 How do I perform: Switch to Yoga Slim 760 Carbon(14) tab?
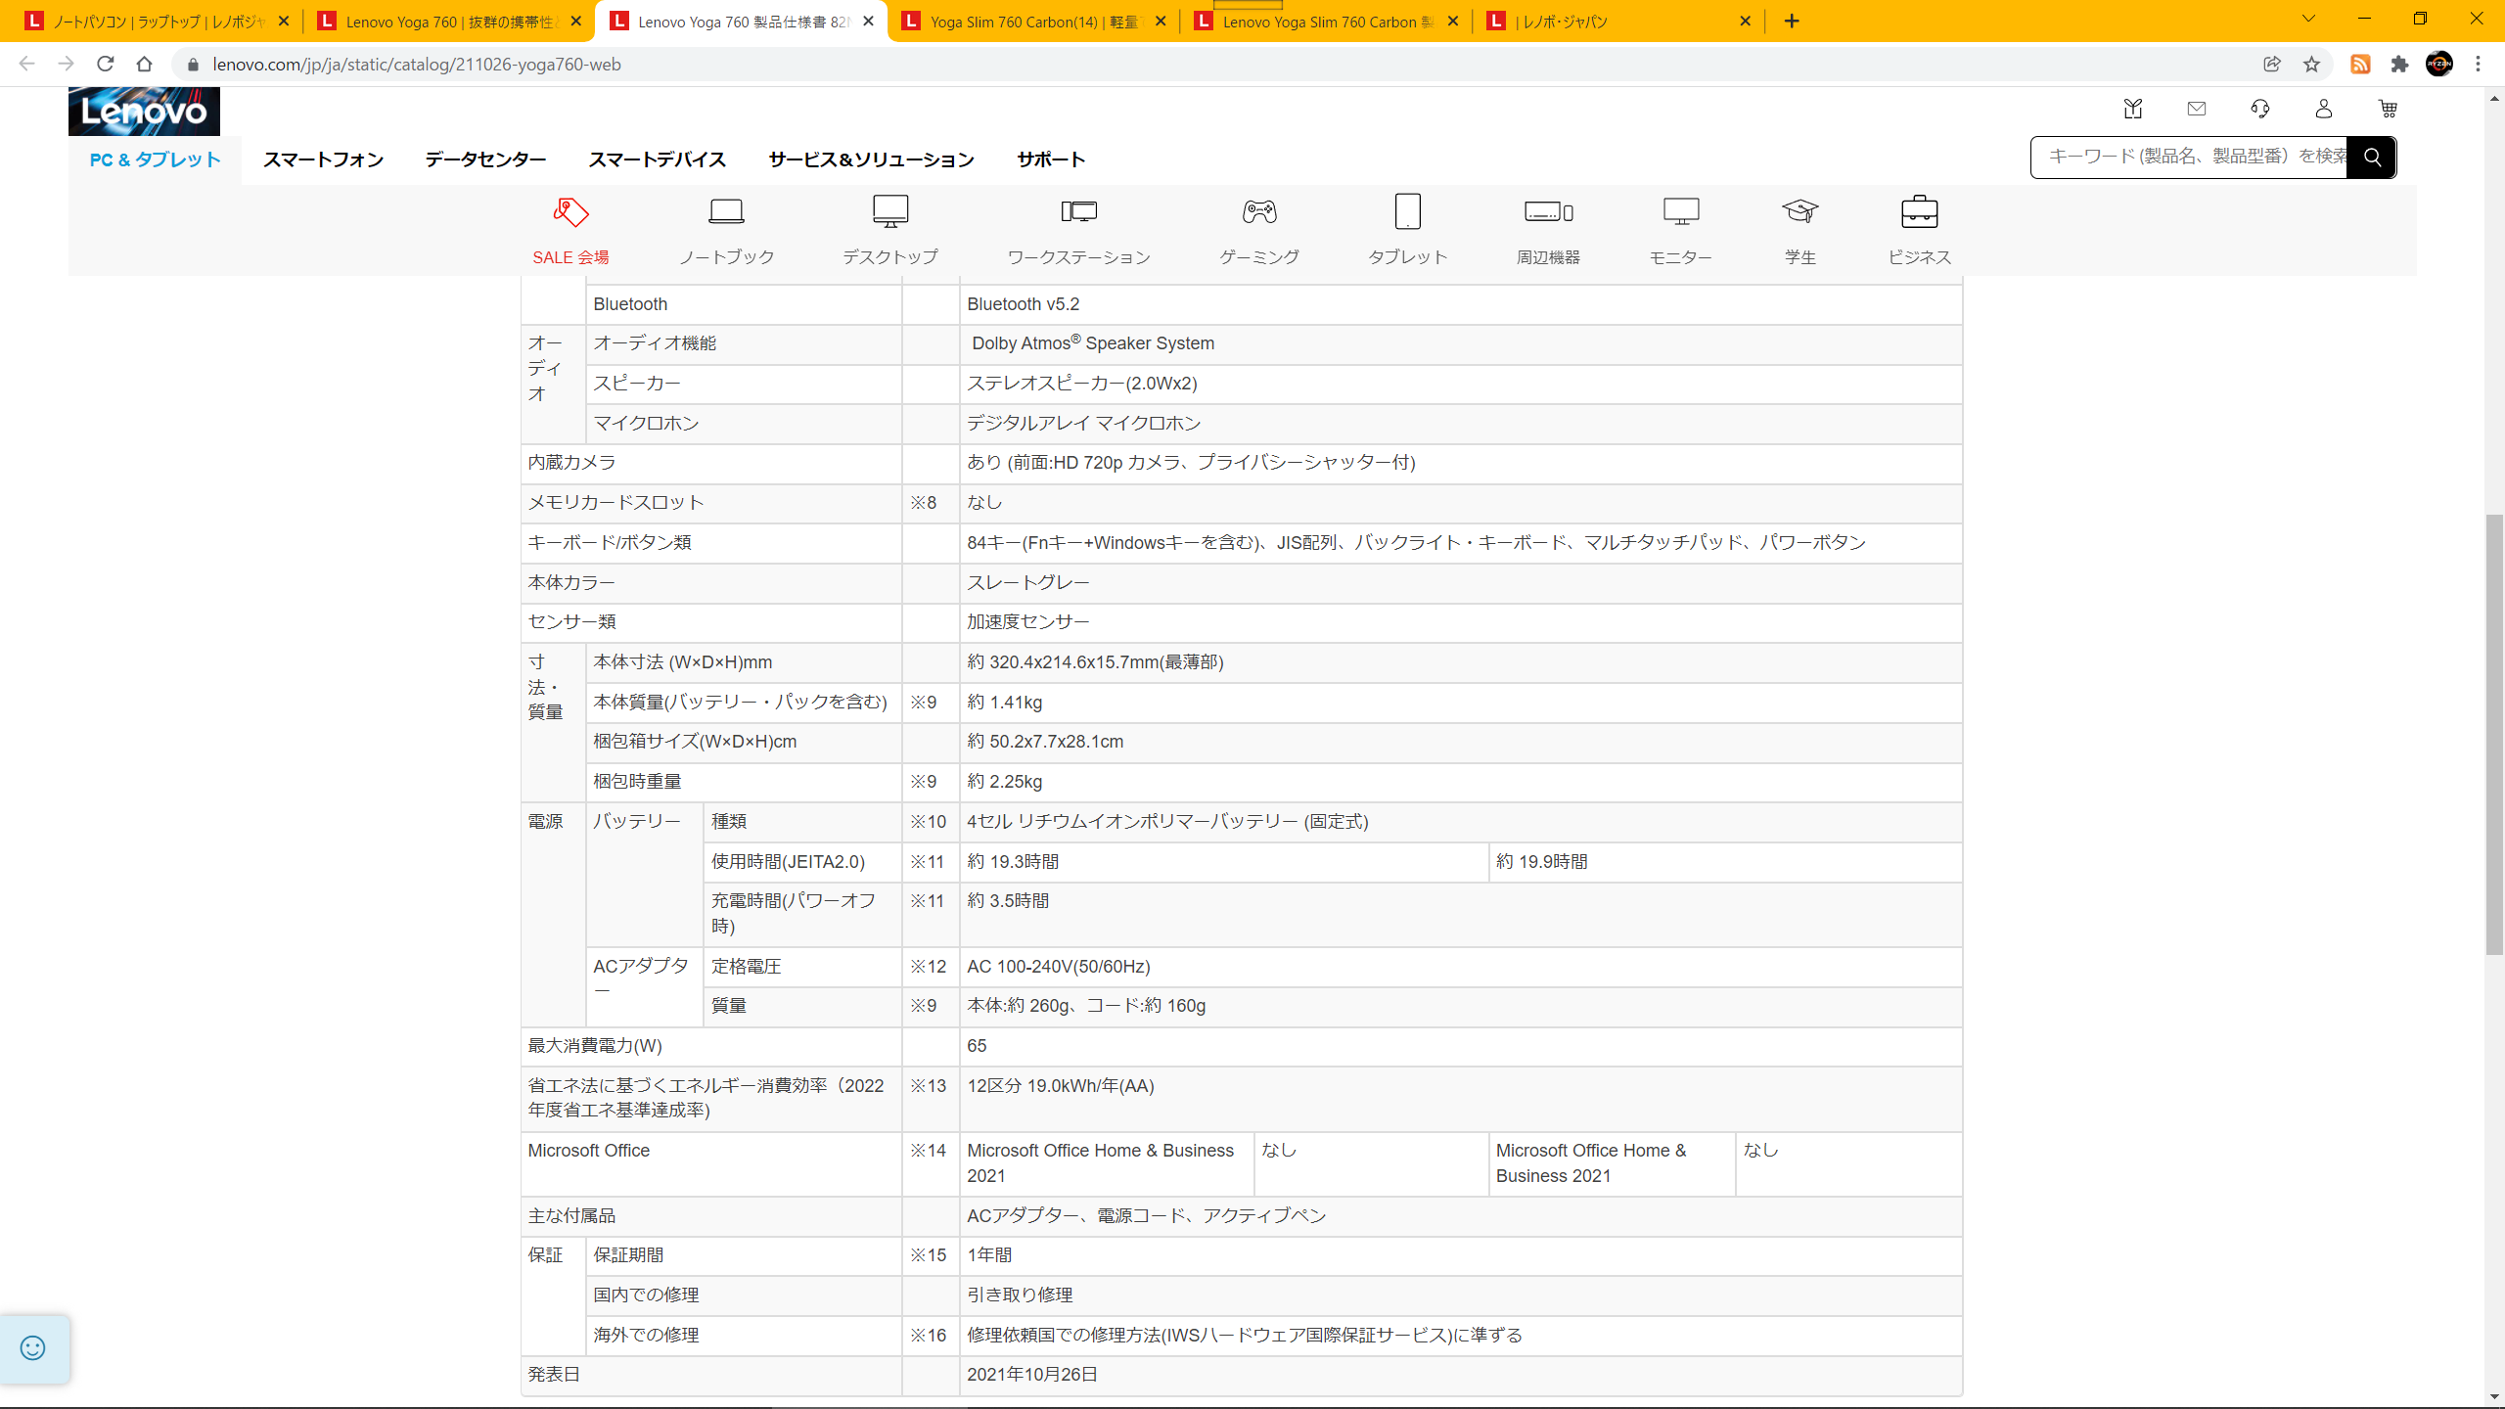(x=1033, y=22)
